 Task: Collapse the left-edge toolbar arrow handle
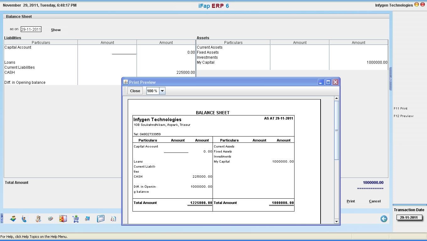[2, 218]
